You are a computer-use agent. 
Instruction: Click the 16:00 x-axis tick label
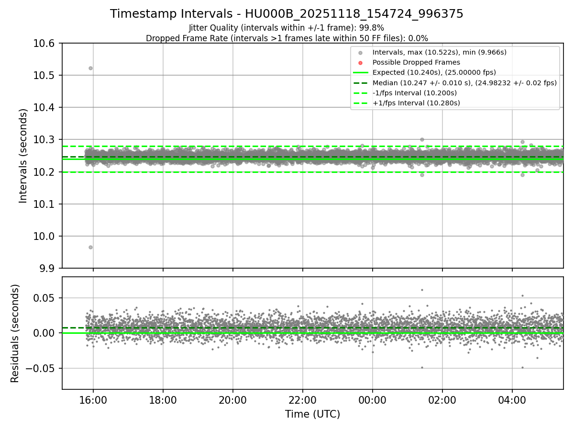point(93,399)
